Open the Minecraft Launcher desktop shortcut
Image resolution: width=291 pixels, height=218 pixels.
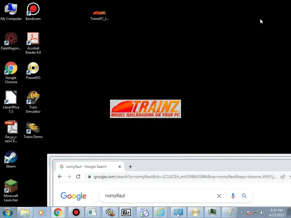[x=11, y=190]
